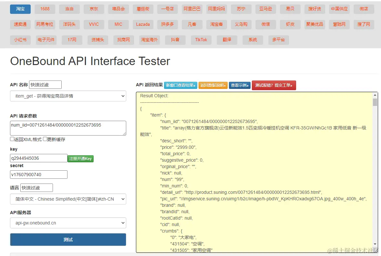The image size is (381, 256).
Task: Toggle the 返回XML格式 checkbox
Action: (12, 139)
